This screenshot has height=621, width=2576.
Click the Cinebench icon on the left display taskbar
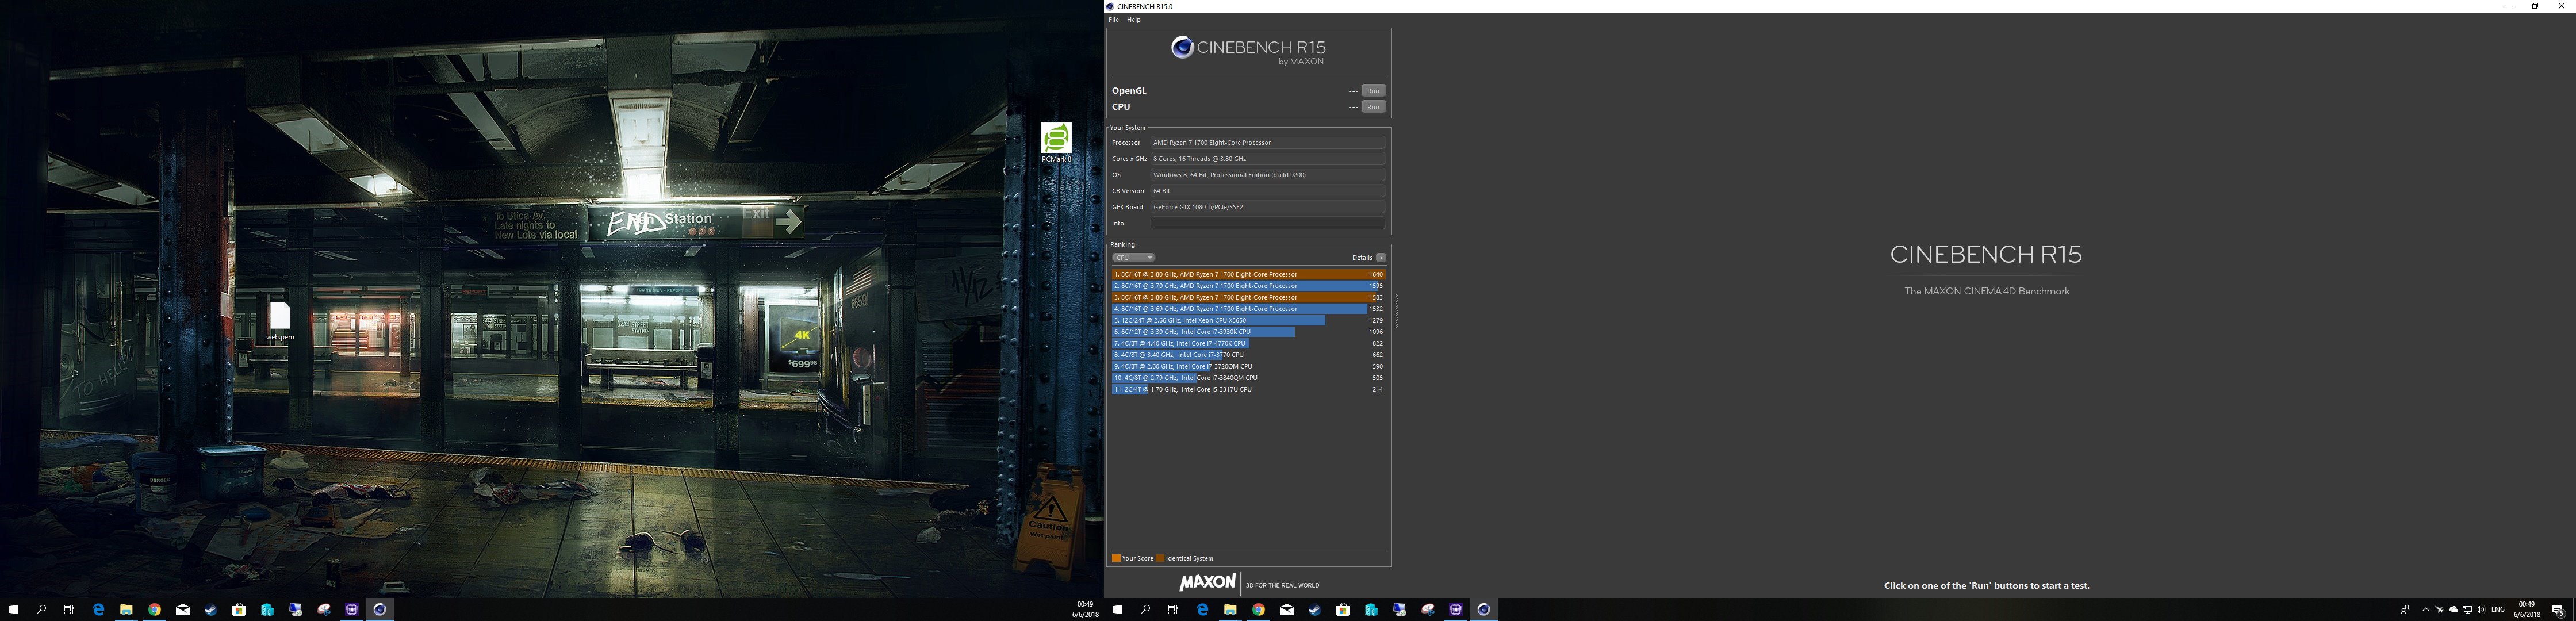coord(380,610)
